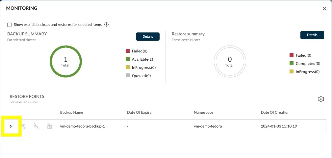Select the vm-demo-fedora namespace cell
332x158 pixels.
click(x=208, y=126)
